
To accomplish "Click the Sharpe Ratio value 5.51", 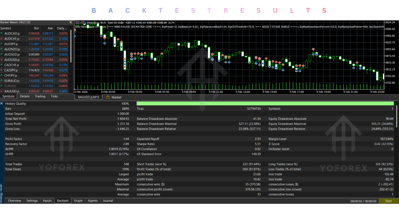I will [x=257, y=144].
